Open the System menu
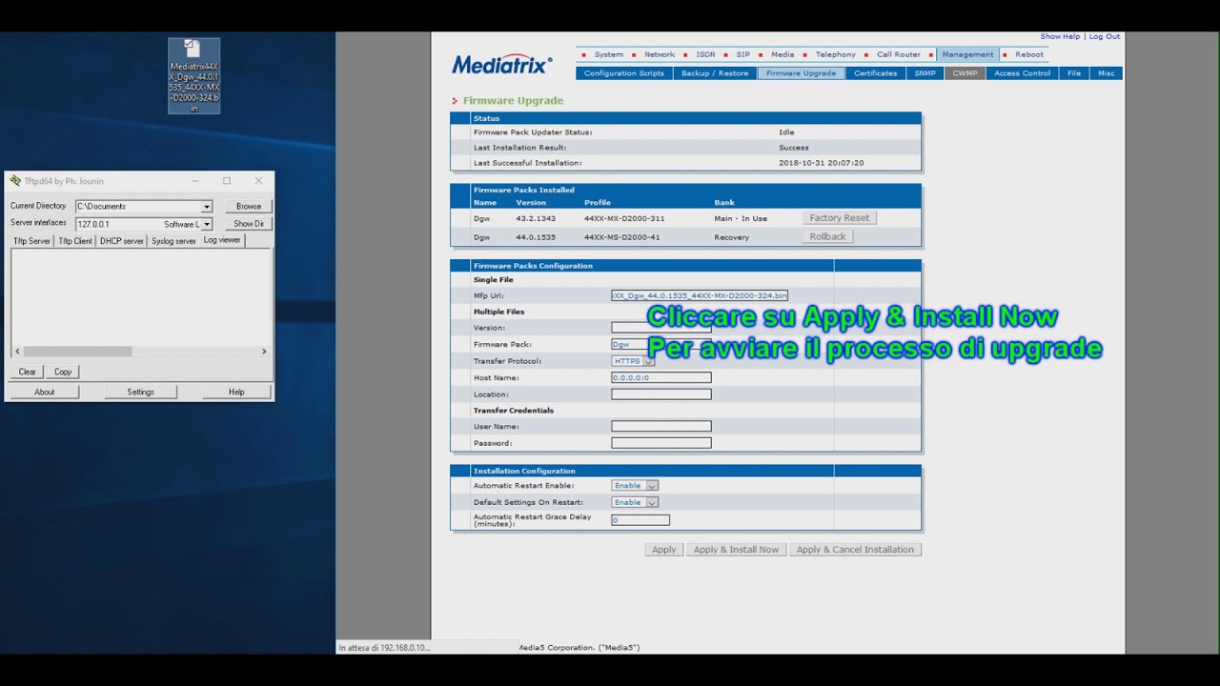 pyautogui.click(x=608, y=54)
